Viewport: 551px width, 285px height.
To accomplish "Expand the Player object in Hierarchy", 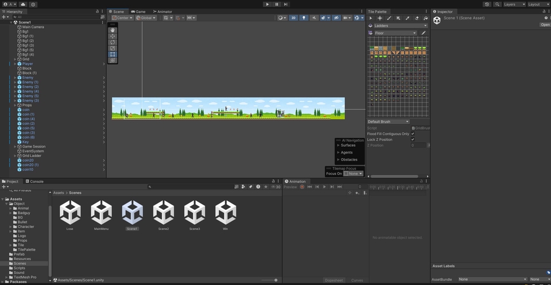I will pos(15,64).
